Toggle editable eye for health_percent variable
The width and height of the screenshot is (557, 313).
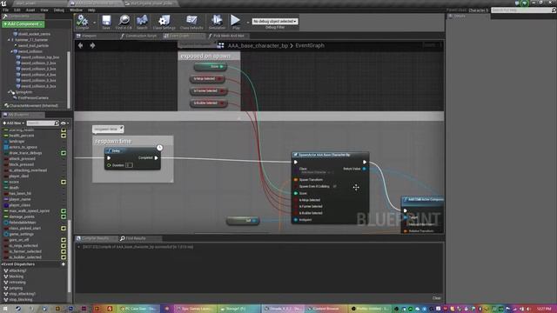pyautogui.click(x=64, y=136)
